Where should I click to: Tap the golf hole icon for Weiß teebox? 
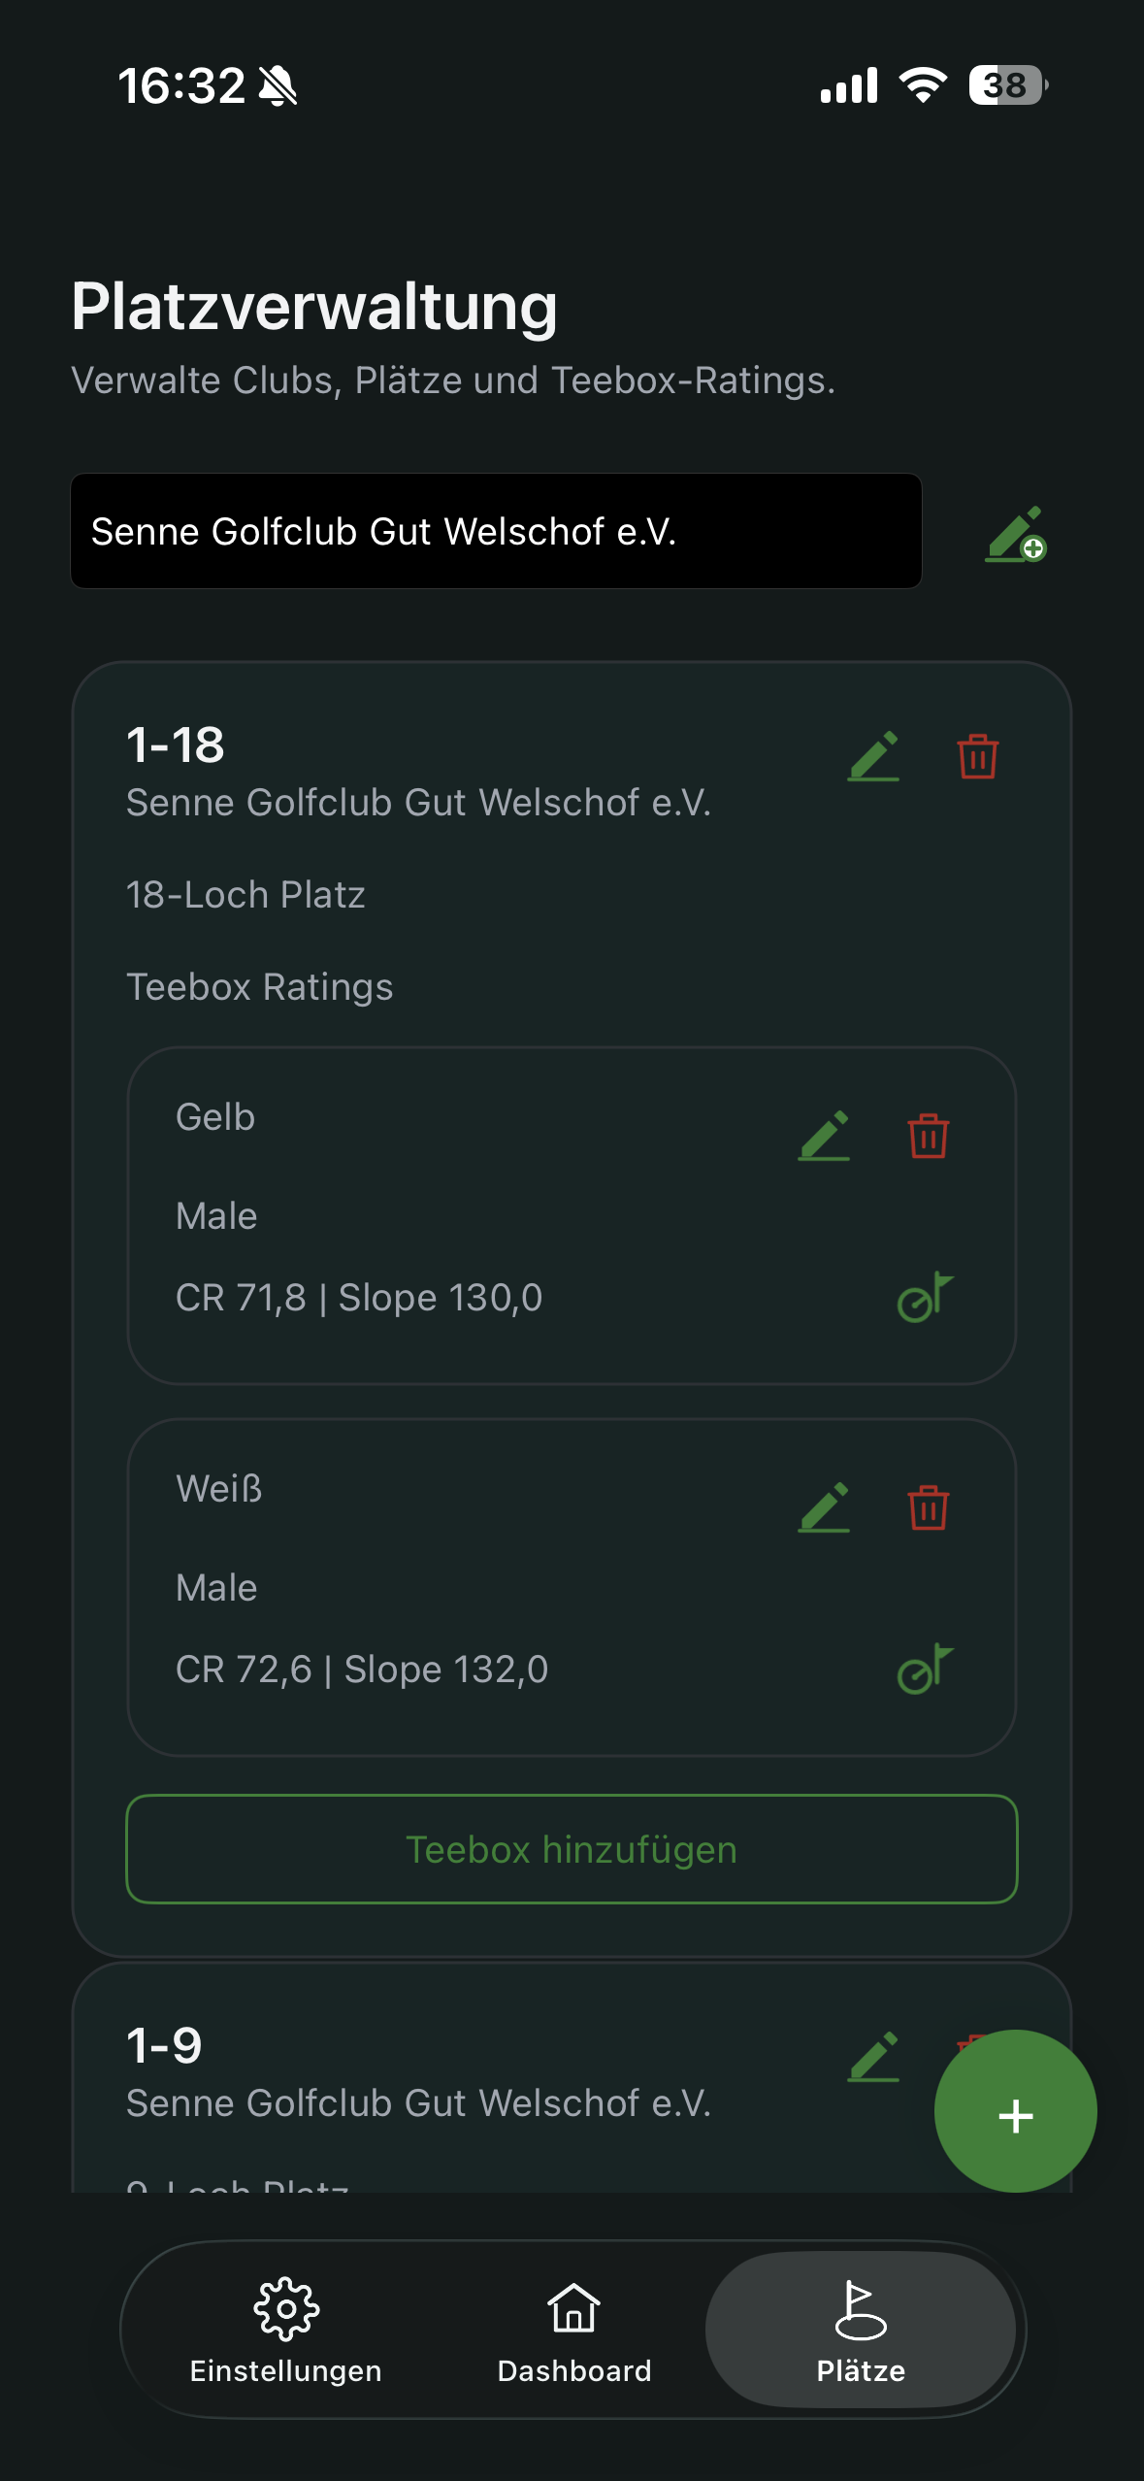click(x=925, y=1669)
